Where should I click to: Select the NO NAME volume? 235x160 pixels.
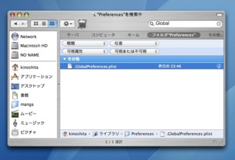15,55
